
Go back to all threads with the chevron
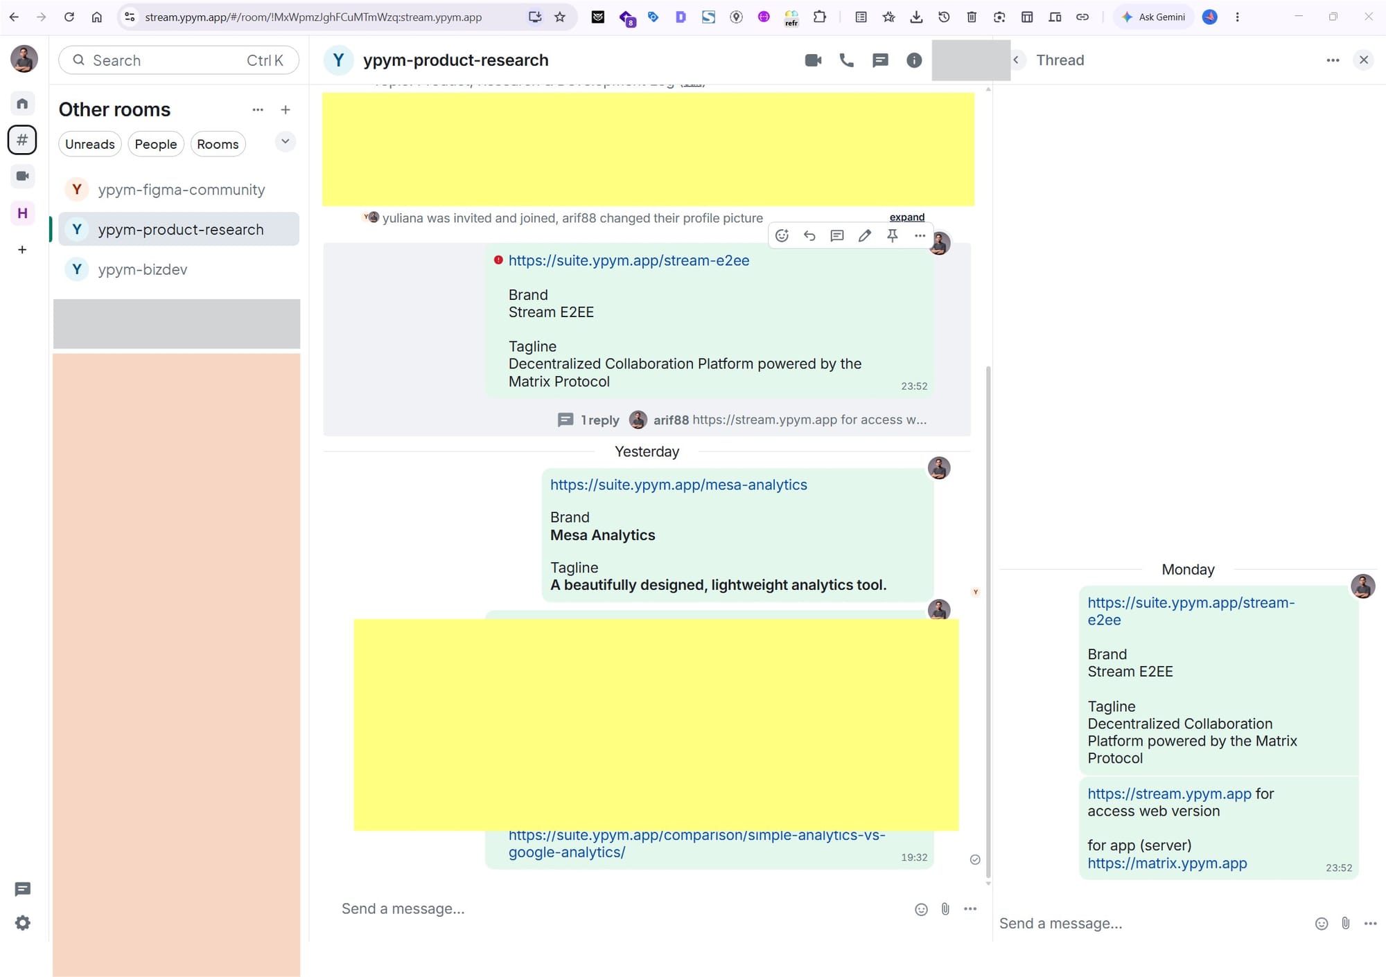[1016, 60]
